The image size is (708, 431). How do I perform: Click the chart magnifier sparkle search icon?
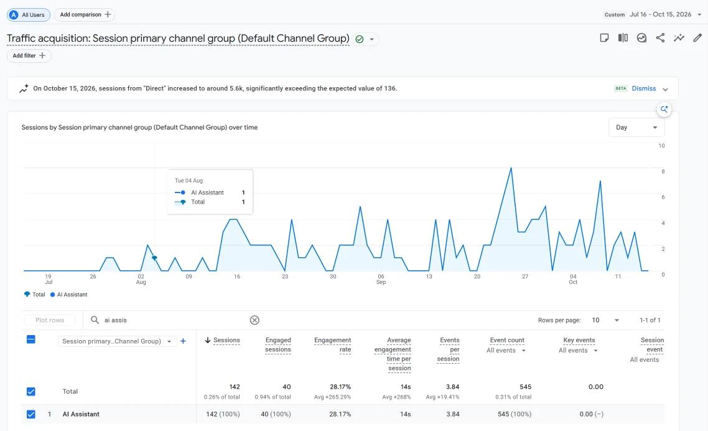pyautogui.click(x=664, y=109)
